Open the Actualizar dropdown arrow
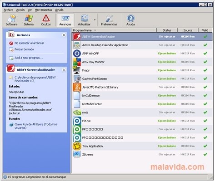The height and width of the screenshot is (181, 215). click(x=95, y=20)
